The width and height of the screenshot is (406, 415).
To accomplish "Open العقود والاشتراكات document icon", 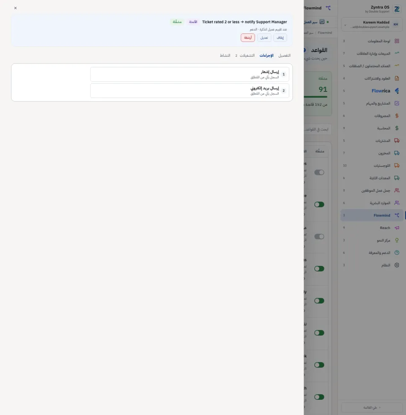I will 397,78.
